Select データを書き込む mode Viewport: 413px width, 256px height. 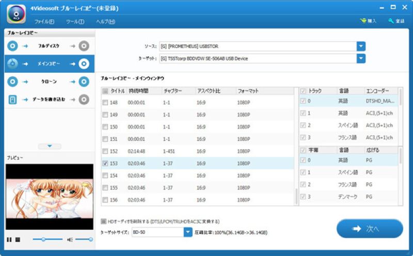pyautogui.click(x=49, y=100)
